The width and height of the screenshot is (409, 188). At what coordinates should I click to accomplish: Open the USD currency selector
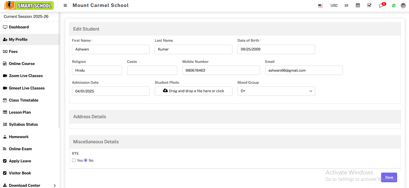click(334, 5)
